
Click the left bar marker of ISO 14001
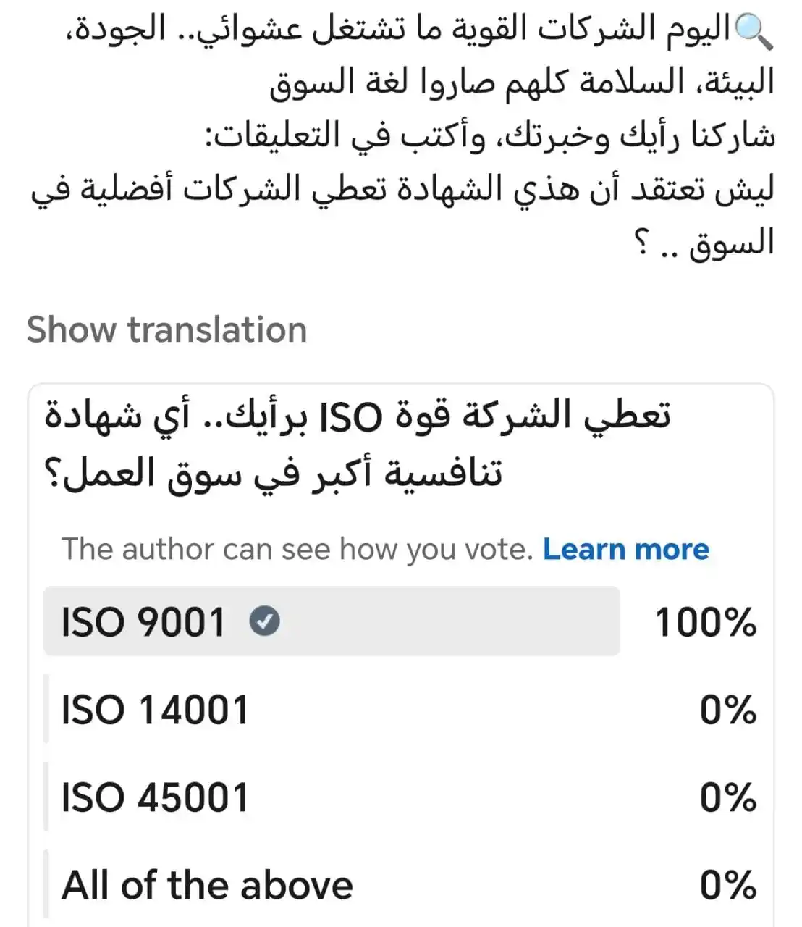tap(46, 709)
